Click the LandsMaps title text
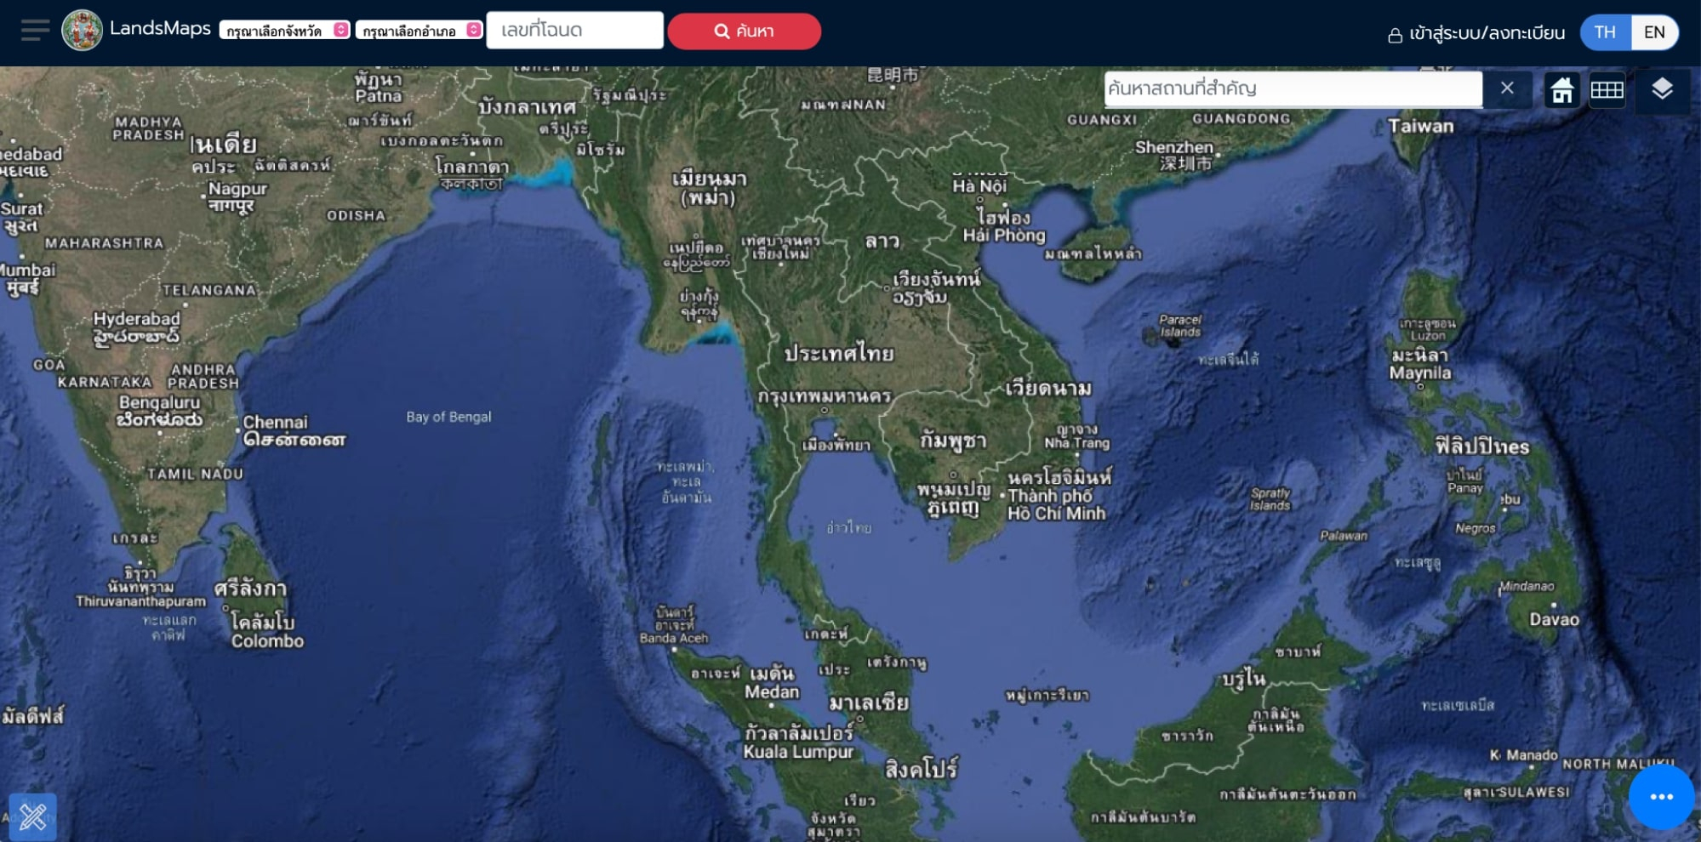The image size is (1701, 842). pos(160,28)
